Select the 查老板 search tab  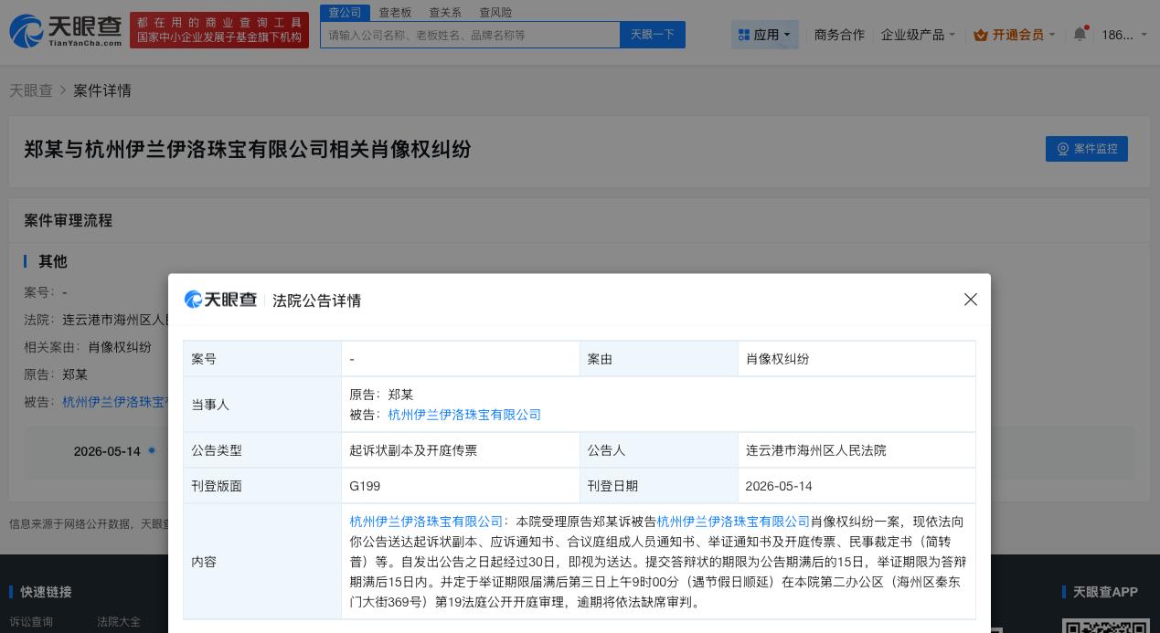coord(395,12)
